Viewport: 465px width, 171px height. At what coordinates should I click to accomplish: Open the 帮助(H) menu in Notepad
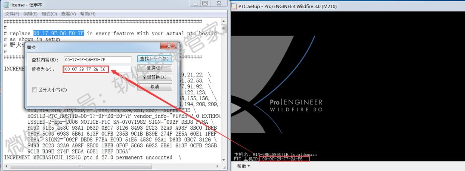tap(88, 14)
